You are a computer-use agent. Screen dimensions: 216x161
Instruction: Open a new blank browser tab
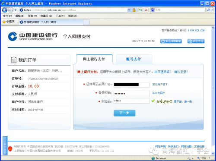pyautogui.click(x=86, y=22)
